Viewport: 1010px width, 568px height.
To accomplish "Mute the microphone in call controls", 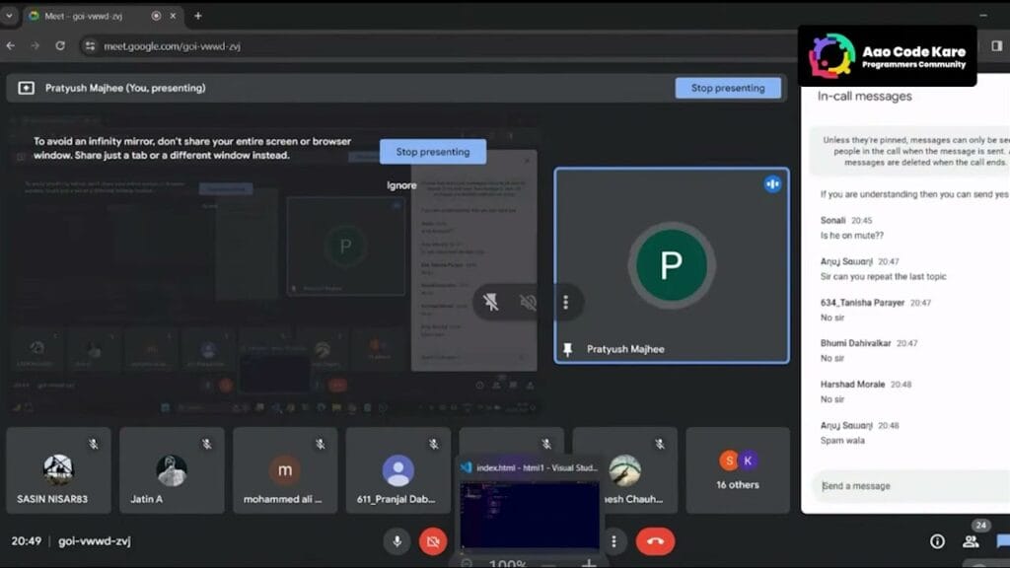I will coord(397,540).
